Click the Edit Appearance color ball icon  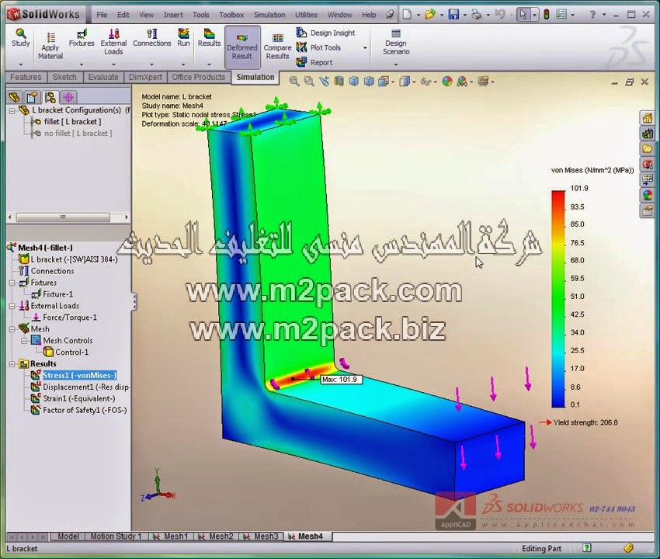447,82
